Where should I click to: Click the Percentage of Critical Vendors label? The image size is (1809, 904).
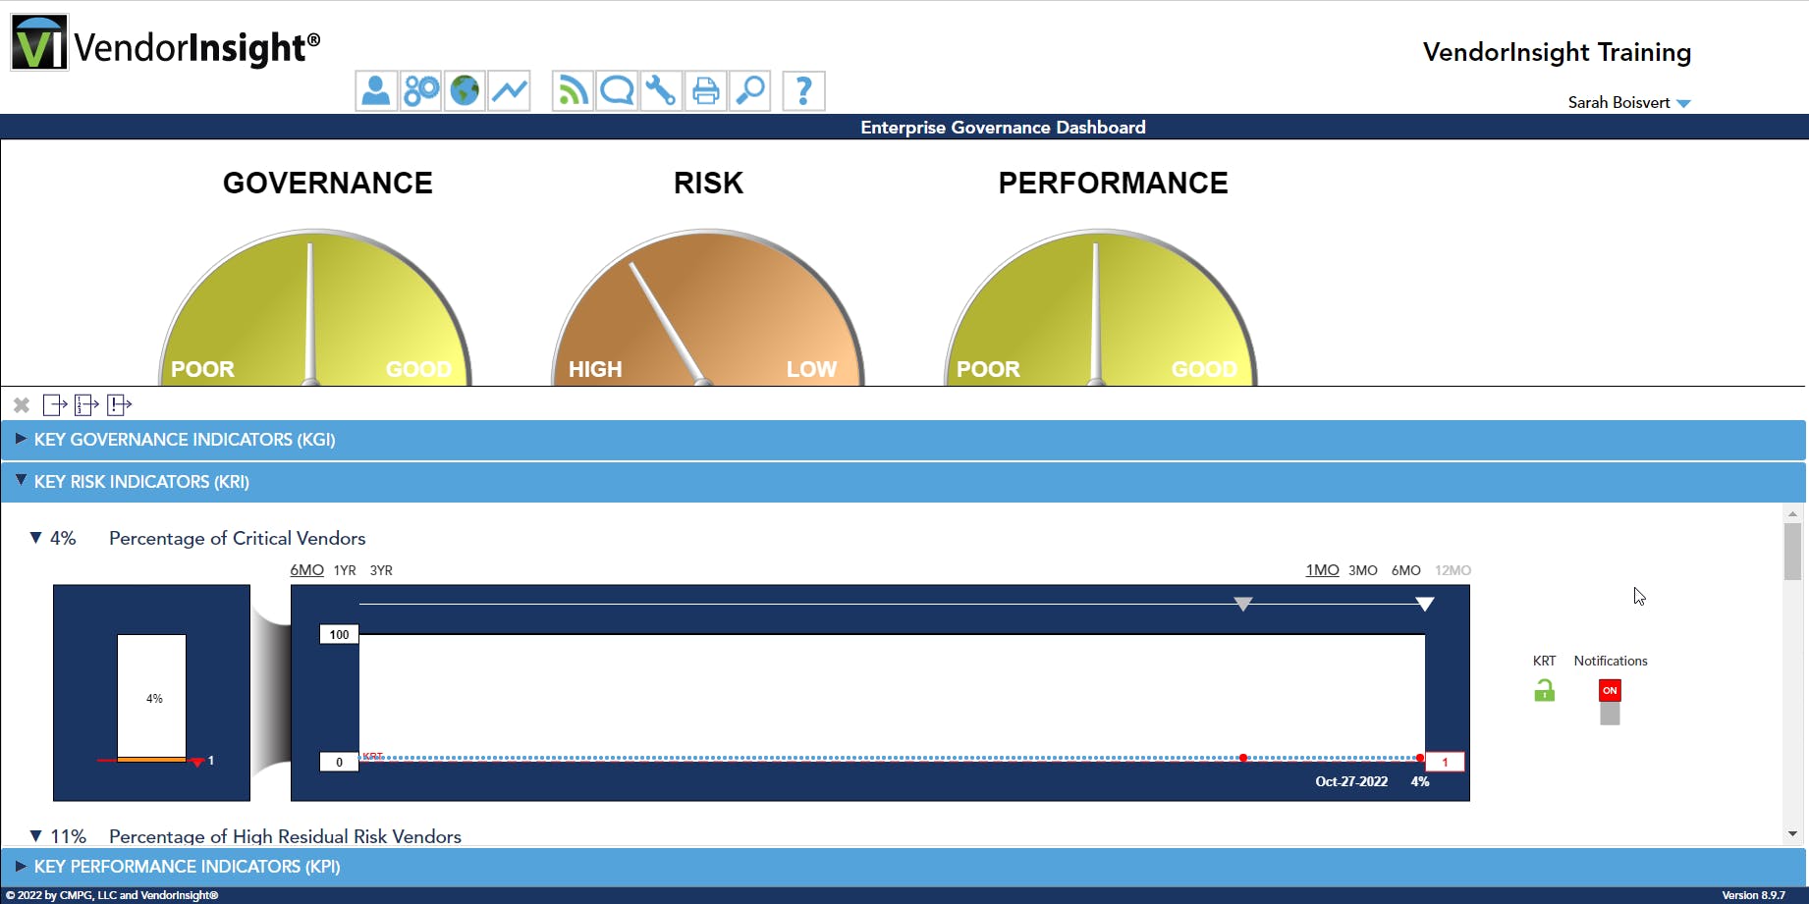[x=238, y=538]
